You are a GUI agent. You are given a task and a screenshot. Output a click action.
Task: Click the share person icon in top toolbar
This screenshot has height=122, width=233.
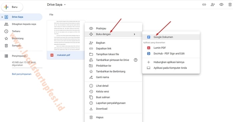coord(213,5)
